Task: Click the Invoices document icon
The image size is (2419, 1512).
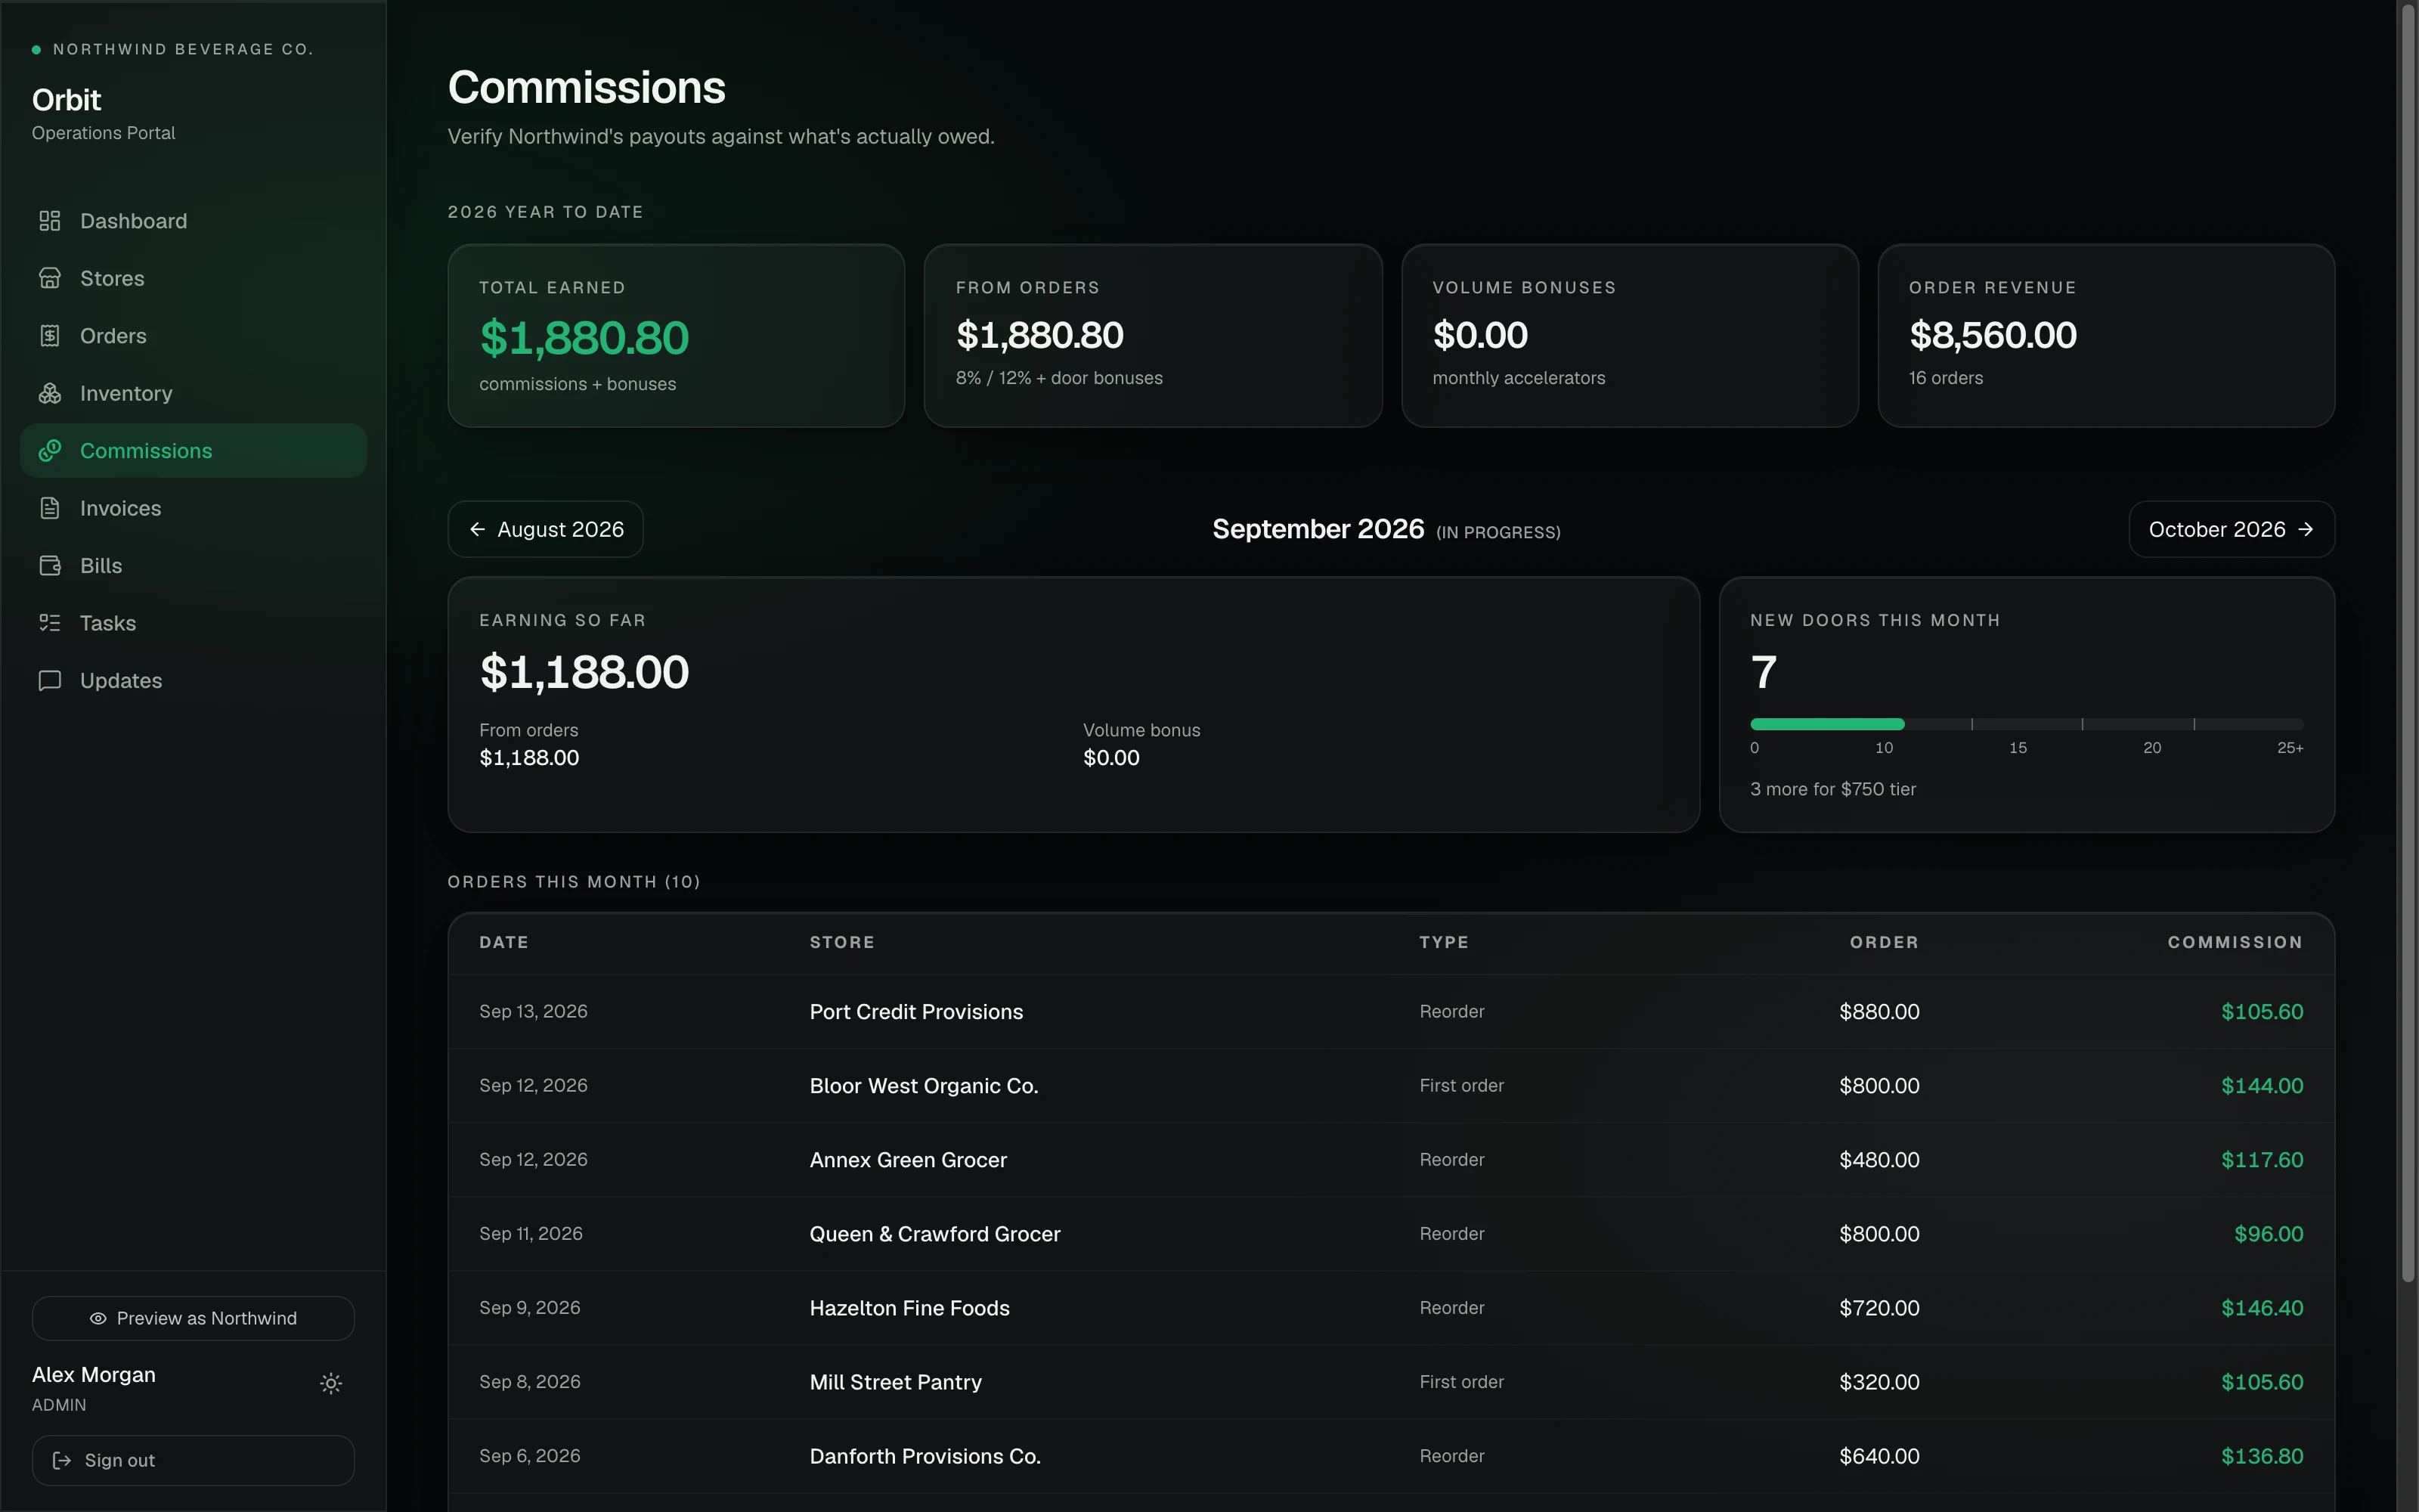Action: point(50,508)
